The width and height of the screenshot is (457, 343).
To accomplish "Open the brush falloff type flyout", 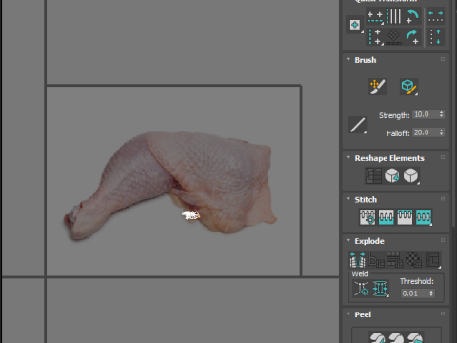I will click(357, 125).
